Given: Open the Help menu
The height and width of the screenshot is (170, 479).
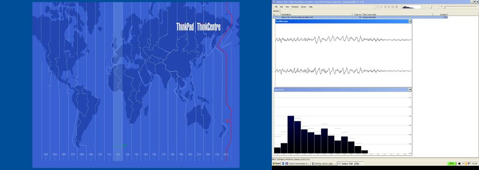Looking at the screenshot, I should (x=311, y=7).
